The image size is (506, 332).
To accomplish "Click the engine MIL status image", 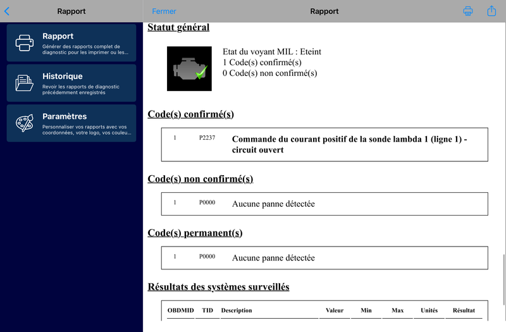I will coord(189,69).
